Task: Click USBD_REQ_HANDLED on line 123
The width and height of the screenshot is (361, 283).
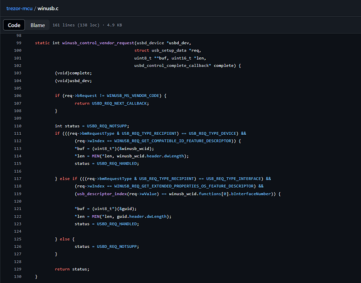Action: click(x=117, y=224)
